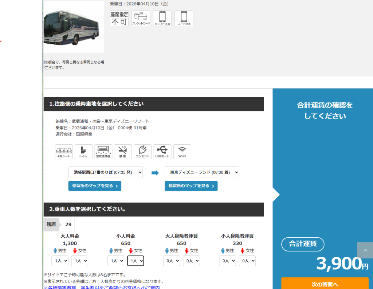Click the コンセント power outlet icon
Image resolution: width=373 pixels, height=289 pixels.
142,152
